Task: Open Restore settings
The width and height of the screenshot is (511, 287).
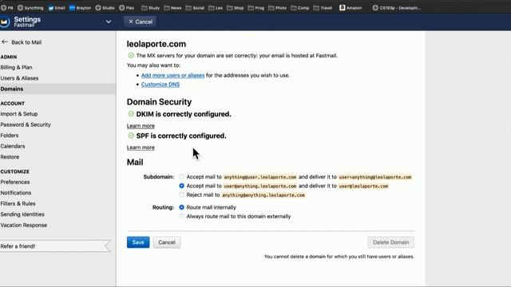Action: coord(10,157)
